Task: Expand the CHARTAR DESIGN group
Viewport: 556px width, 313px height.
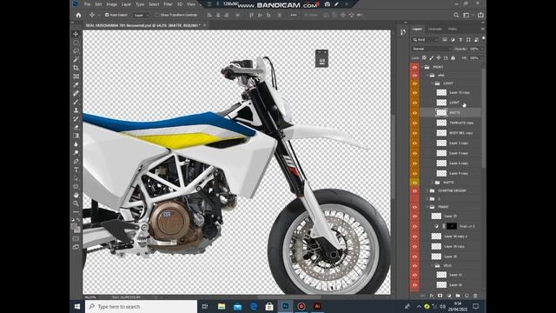Action: 427,190
